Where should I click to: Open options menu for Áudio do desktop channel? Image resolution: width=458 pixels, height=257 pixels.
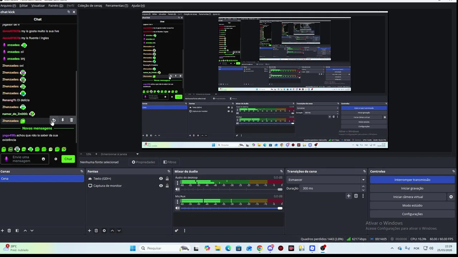177,183
